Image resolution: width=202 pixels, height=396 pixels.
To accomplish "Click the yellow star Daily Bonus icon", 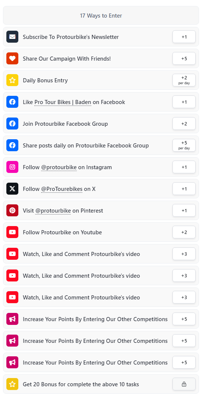I will point(12,80).
